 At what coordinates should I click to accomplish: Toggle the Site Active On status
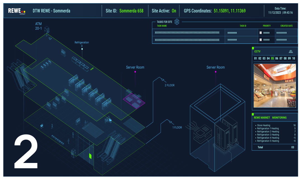point(174,11)
